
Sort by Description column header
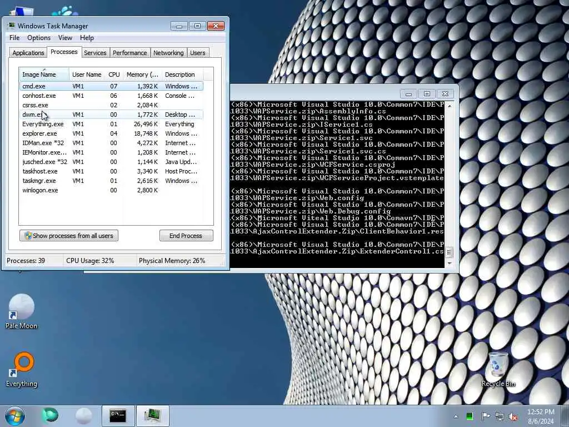coord(182,75)
